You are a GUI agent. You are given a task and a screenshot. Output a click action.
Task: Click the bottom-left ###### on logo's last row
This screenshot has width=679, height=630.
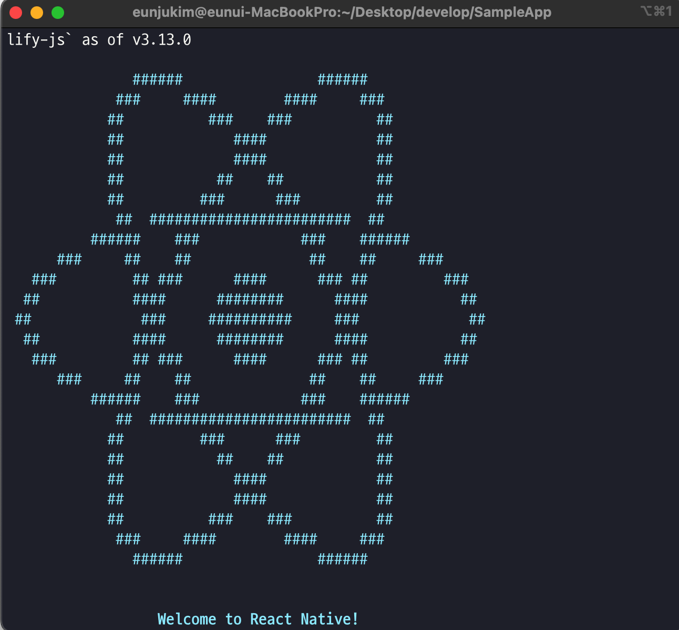tap(158, 559)
